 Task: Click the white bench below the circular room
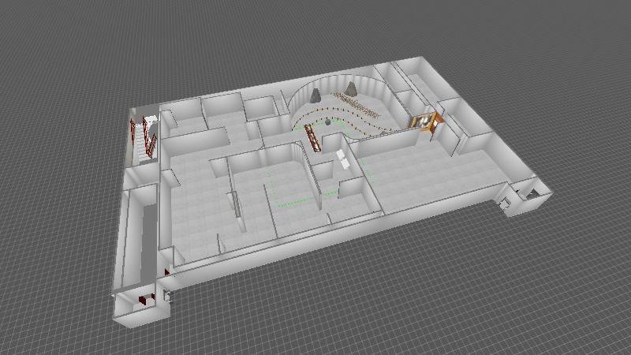click(344, 159)
